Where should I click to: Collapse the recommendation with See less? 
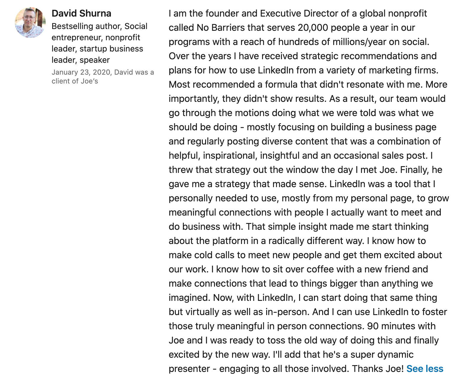(425, 369)
